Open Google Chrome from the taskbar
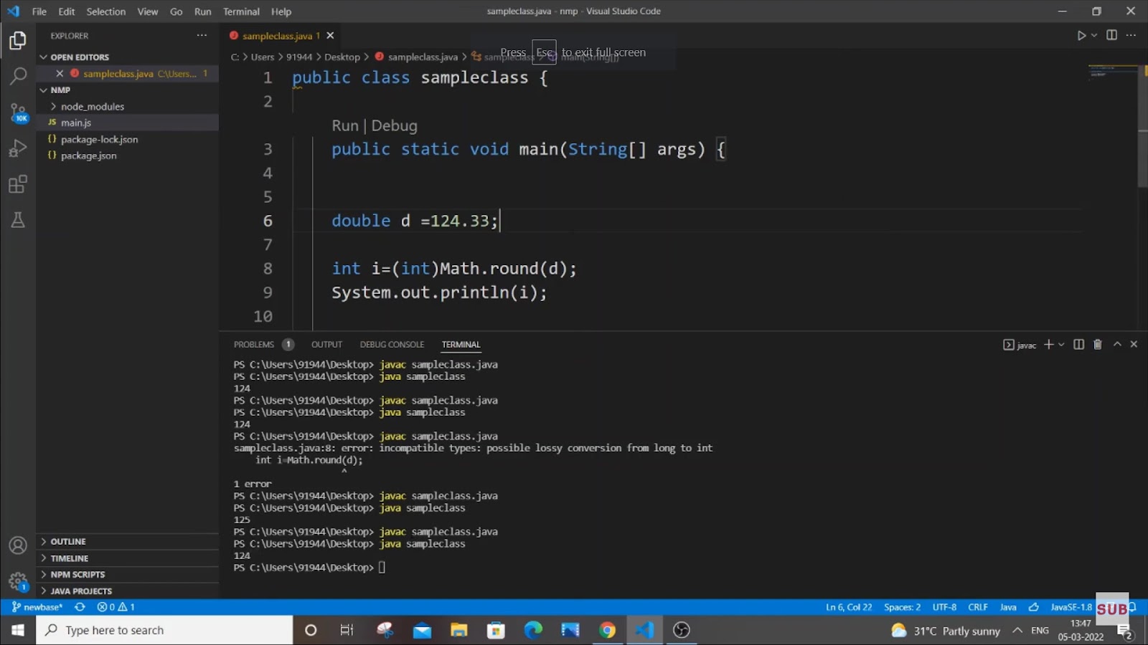1148x645 pixels. [x=607, y=630]
